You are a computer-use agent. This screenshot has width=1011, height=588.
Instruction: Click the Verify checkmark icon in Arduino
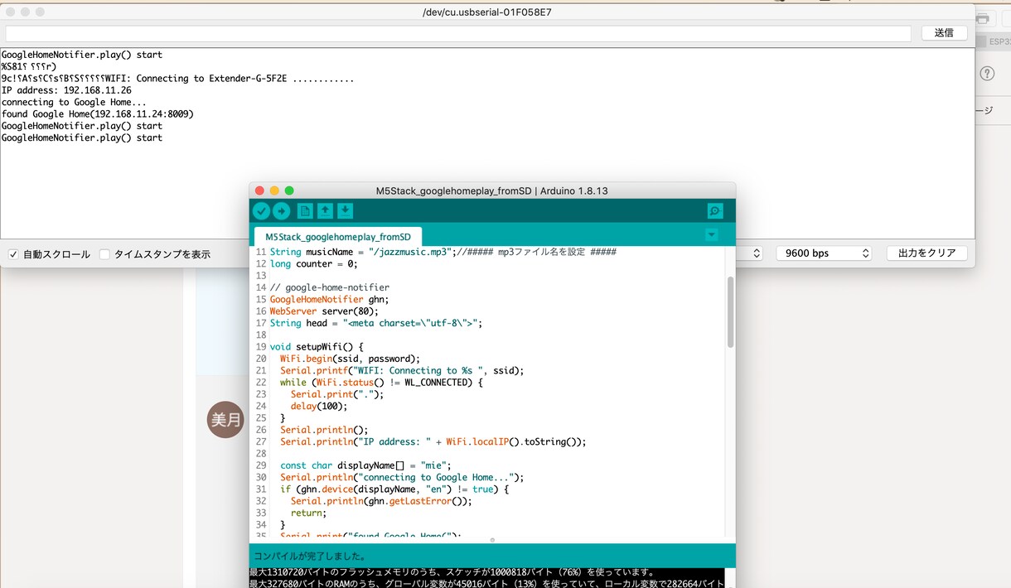(261, 211)
